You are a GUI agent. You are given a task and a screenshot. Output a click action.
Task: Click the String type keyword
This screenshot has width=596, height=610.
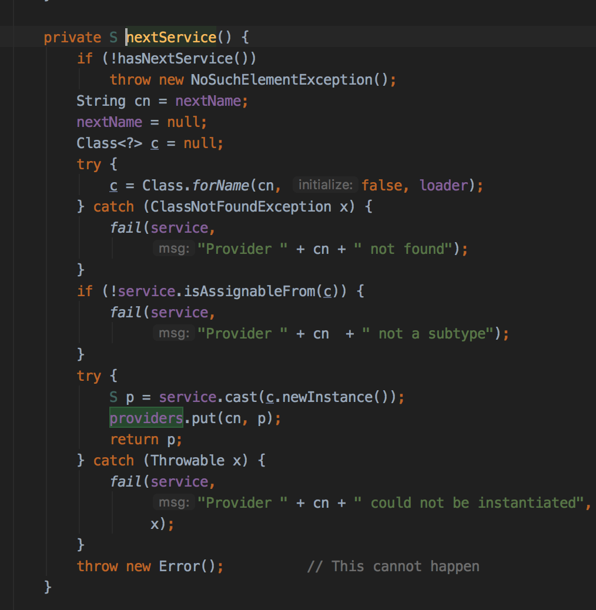coord(101,101)
